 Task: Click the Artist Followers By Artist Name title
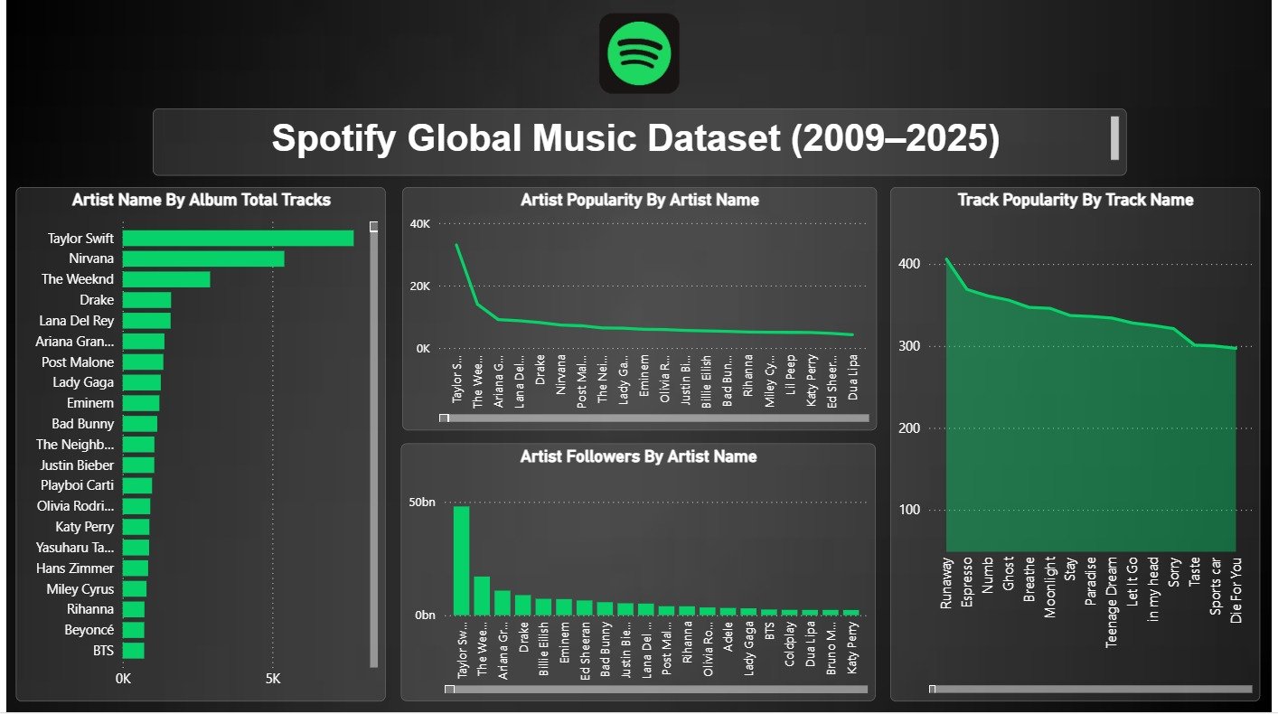pos(639,456)
